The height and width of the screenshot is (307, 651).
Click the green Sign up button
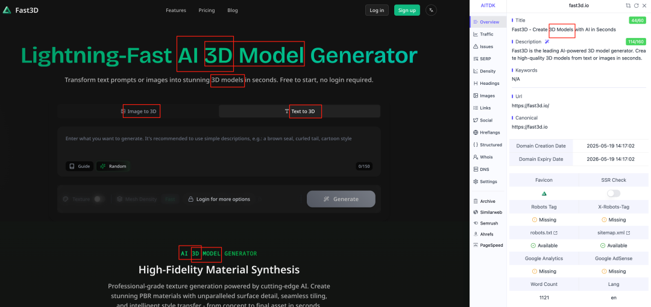click(407, 10)
